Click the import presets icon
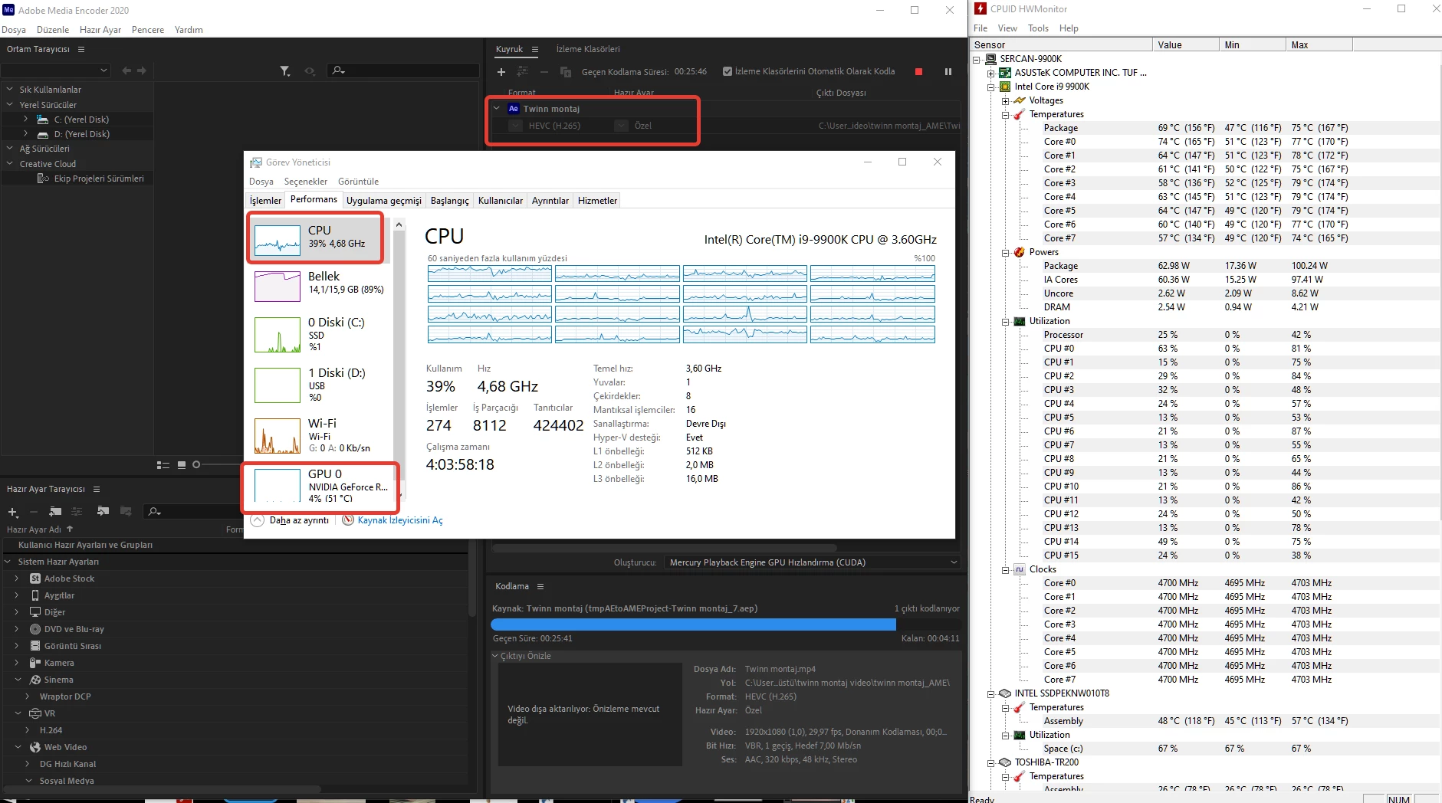The height and width of the screenshot is (803, 1442). coord(103,511)
